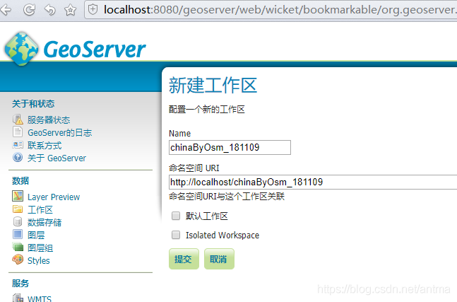457x302 pixels.
Task: Open the 图层 layers link
Action: [x=35, y=235]
